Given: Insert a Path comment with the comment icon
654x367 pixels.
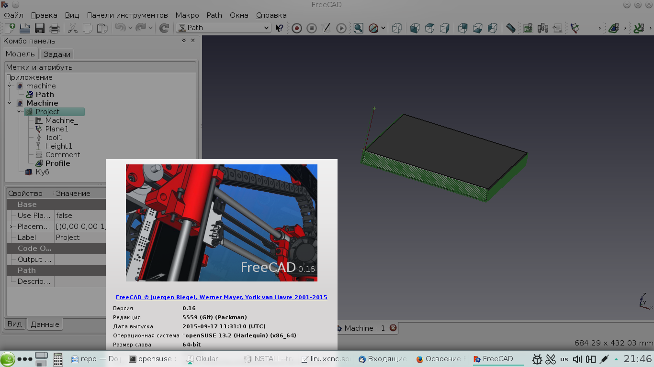Looking at the screenshot, I should click(x=558, y=28).
